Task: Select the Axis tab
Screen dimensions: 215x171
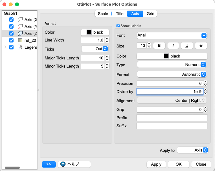Action: [135, 14]
